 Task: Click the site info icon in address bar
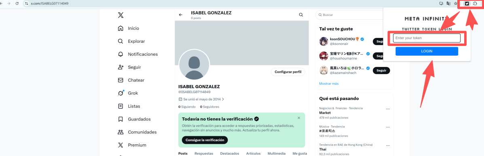click(x=27, y=4)
